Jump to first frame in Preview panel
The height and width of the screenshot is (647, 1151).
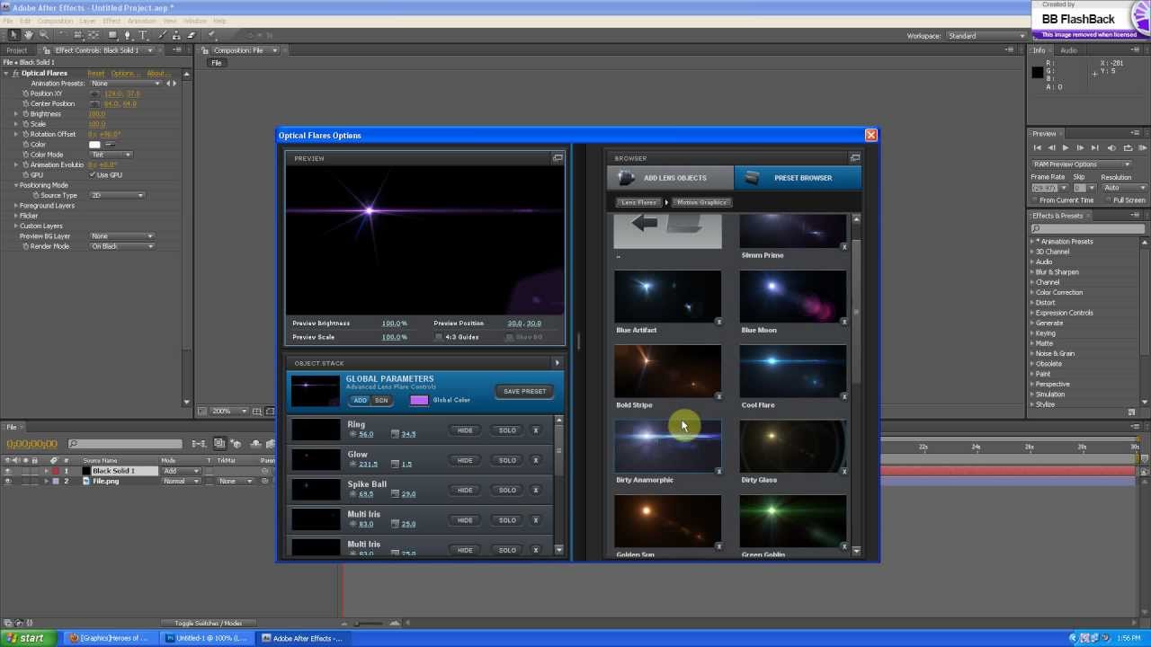click(x=1037, y=147)
